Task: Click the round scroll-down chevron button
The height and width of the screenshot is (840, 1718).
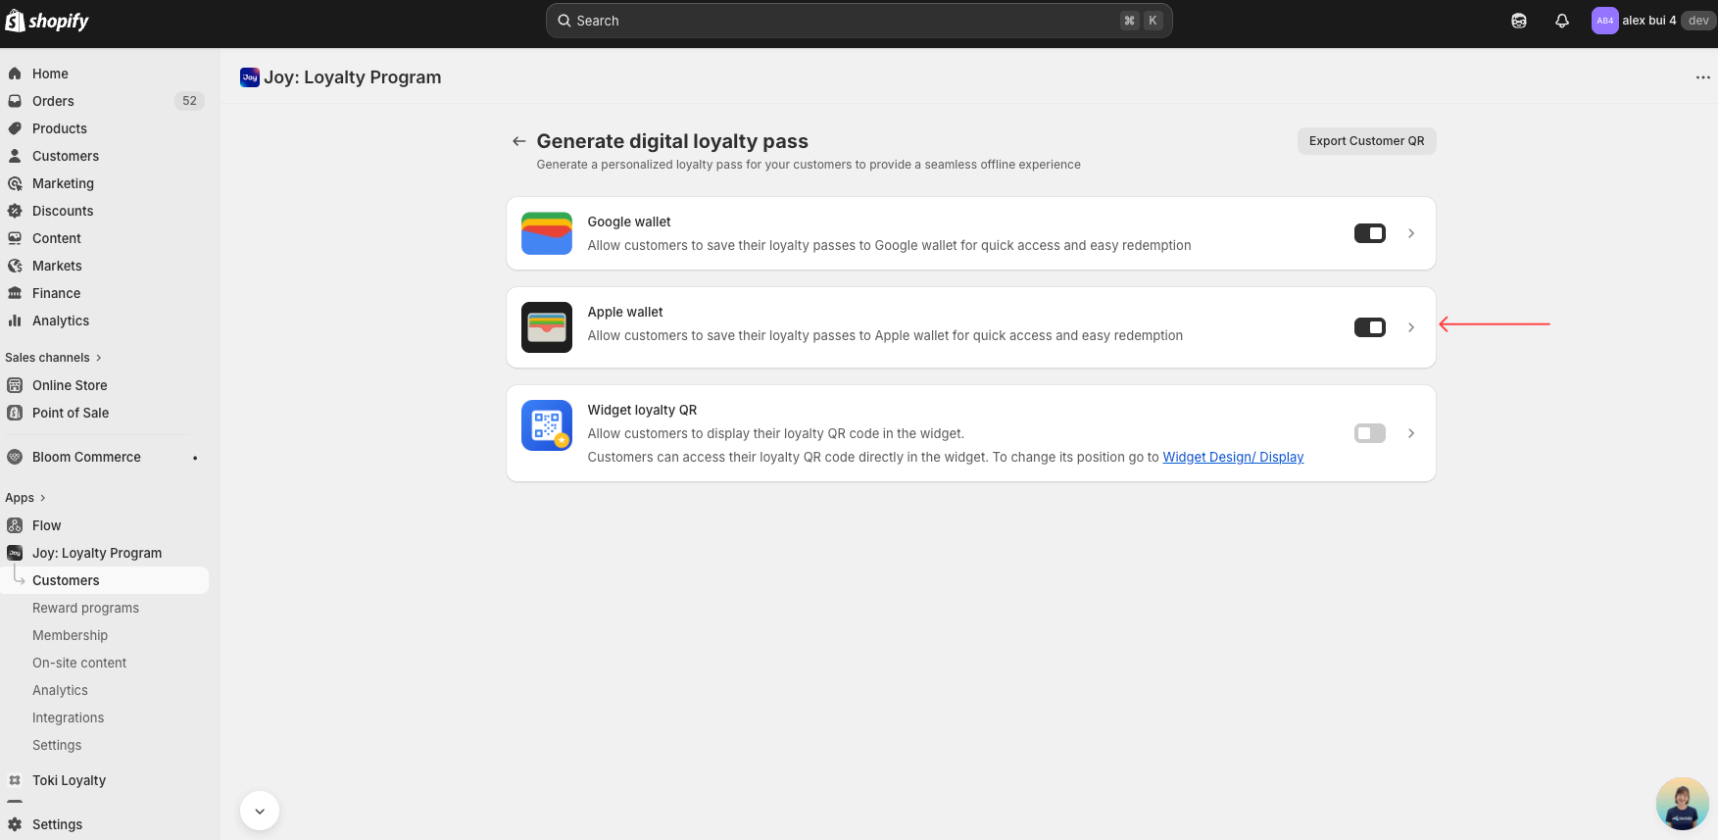Action: (260, 811)
